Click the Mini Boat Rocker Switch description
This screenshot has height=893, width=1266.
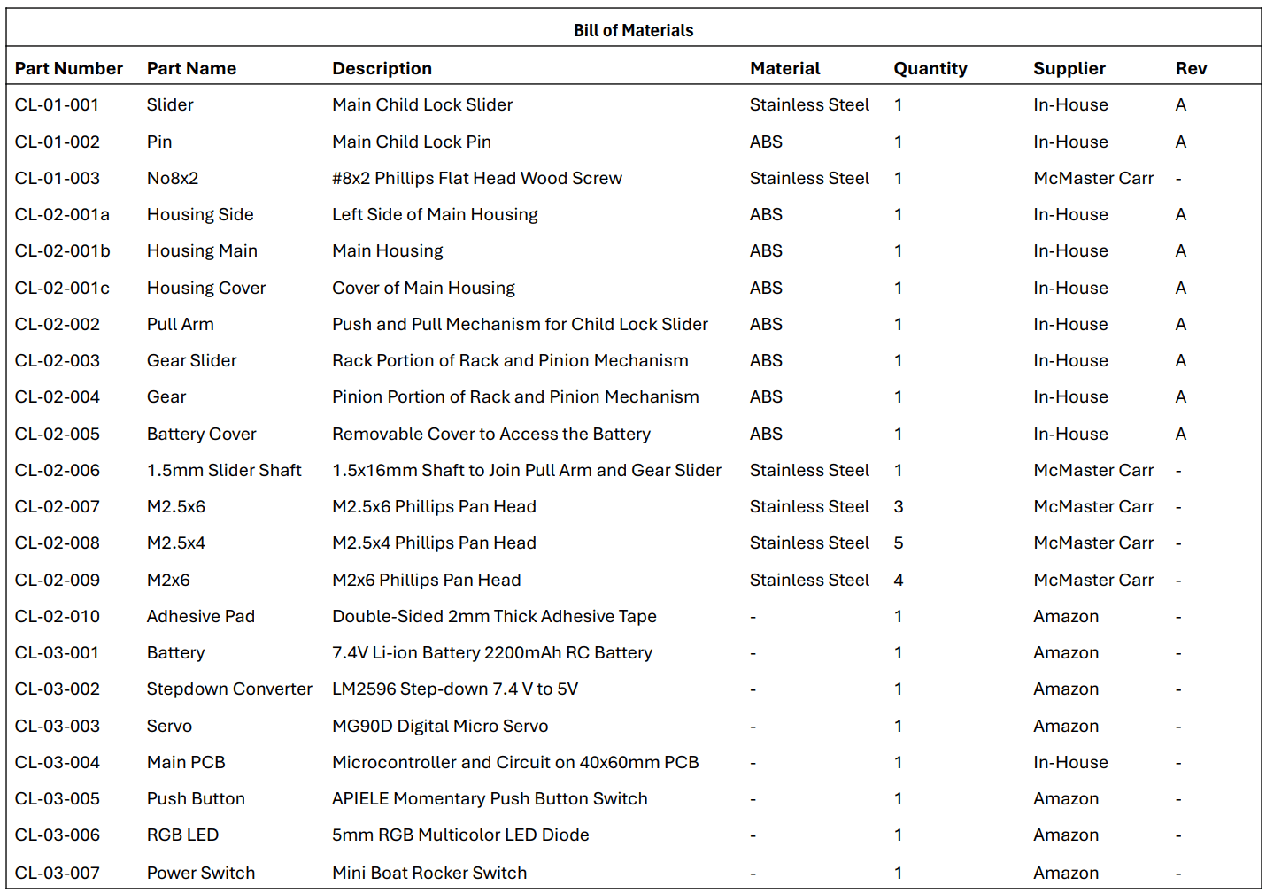point(429,873)
